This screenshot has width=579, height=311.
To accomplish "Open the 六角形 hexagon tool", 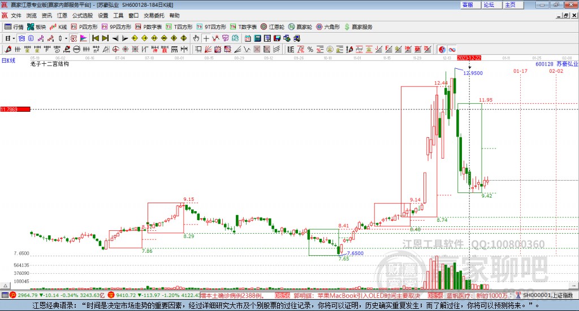I will [x=328, y=27].
